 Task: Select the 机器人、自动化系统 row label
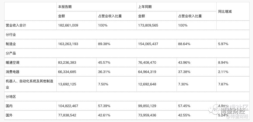(x=30, y=84)
